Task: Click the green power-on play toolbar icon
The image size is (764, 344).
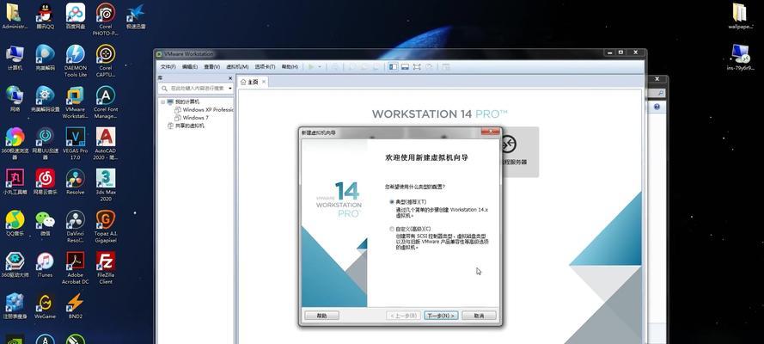Action: (x=311, y=67)
